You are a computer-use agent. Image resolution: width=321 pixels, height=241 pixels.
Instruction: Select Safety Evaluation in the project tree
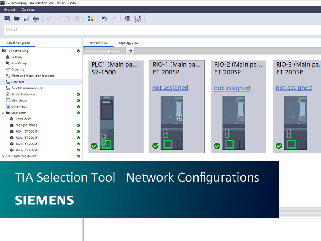(x=23, y=94)
